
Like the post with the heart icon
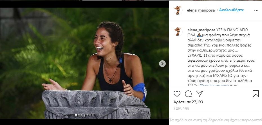(x=177, y=94)
